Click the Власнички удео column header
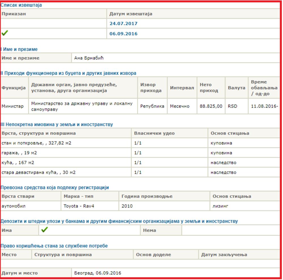 (154, 133)
